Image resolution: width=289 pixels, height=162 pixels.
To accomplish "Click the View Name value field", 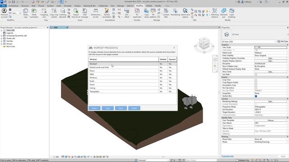I will [270, 123].
